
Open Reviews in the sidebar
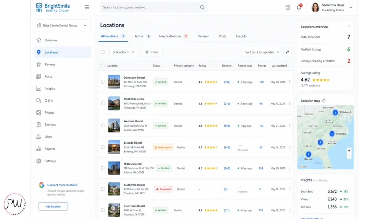pyautogui.click(x=50, y=64)
